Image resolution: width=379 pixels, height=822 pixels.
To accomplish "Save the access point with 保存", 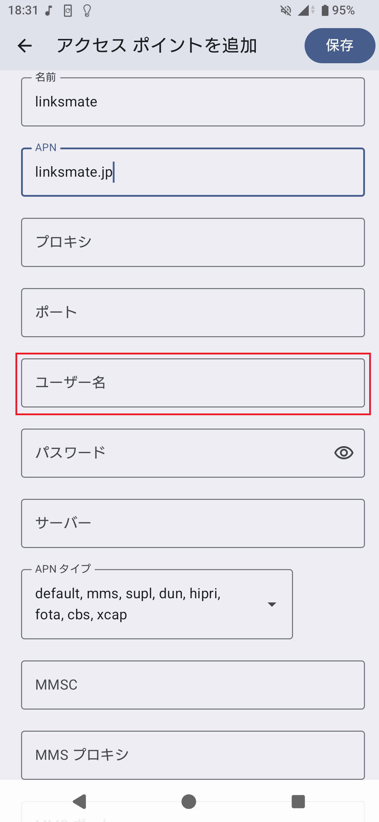I will tap(339, 46).
